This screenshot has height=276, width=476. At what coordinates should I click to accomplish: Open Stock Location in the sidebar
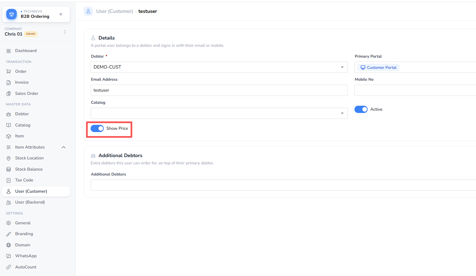(x=36, y=158)
